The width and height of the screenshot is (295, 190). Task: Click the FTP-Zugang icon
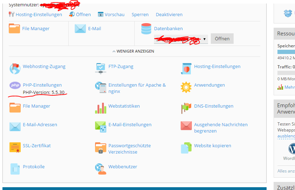click(x=101, y=68)
